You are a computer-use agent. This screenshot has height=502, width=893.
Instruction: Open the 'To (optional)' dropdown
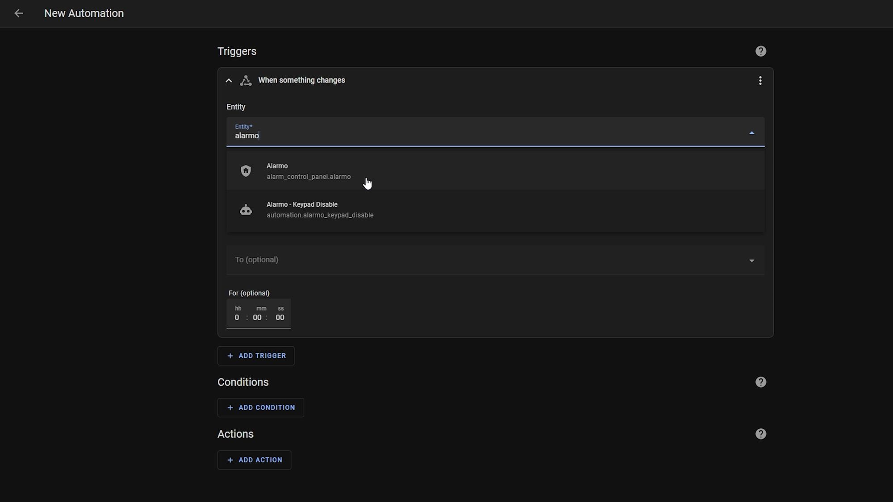(x=495, y=260)
